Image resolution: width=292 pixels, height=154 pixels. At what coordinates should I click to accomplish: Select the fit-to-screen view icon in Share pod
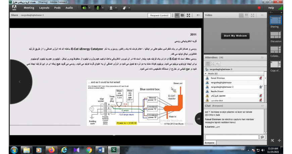(x=182, y=15)
